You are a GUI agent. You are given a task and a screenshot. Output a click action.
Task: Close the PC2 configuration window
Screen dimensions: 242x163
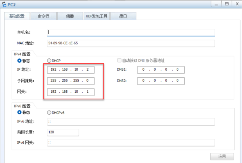pyautogui.click(x=236, y=4)
